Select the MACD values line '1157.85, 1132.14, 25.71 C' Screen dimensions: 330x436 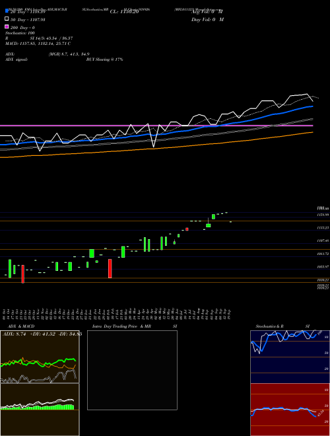(x=46, y=44)
